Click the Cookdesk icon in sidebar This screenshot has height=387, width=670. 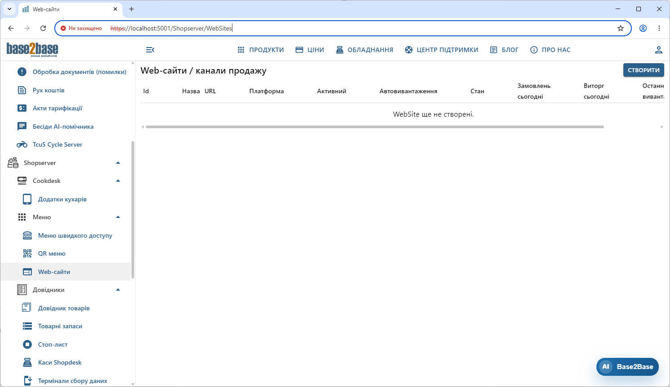click(x=22, y=181)
